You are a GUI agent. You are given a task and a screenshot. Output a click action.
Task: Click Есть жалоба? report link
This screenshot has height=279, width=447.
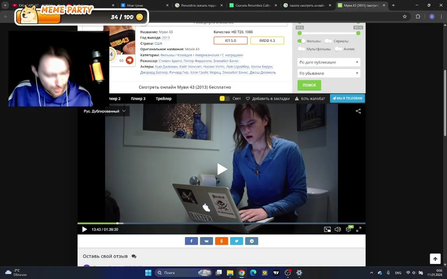(x=310, y=98)
